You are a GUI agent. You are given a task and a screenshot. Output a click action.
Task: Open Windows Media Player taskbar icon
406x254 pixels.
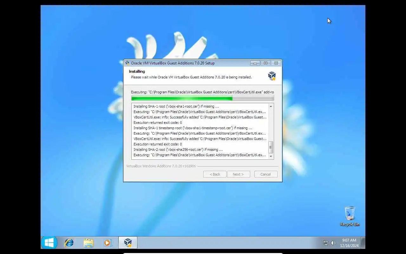click(x=108, y=243)
